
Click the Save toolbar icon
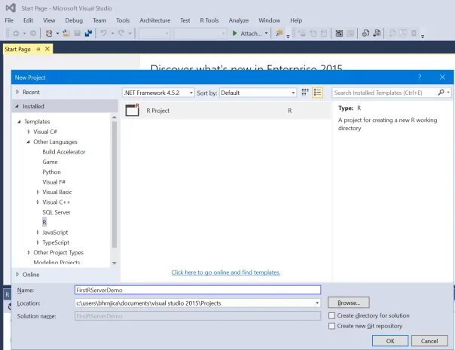[x=77, y=33]
